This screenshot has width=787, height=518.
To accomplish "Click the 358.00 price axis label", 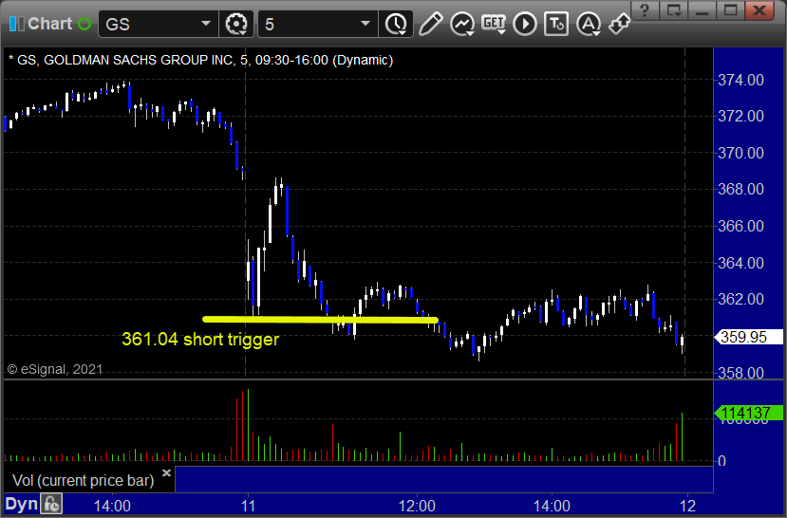I will 740,373.
